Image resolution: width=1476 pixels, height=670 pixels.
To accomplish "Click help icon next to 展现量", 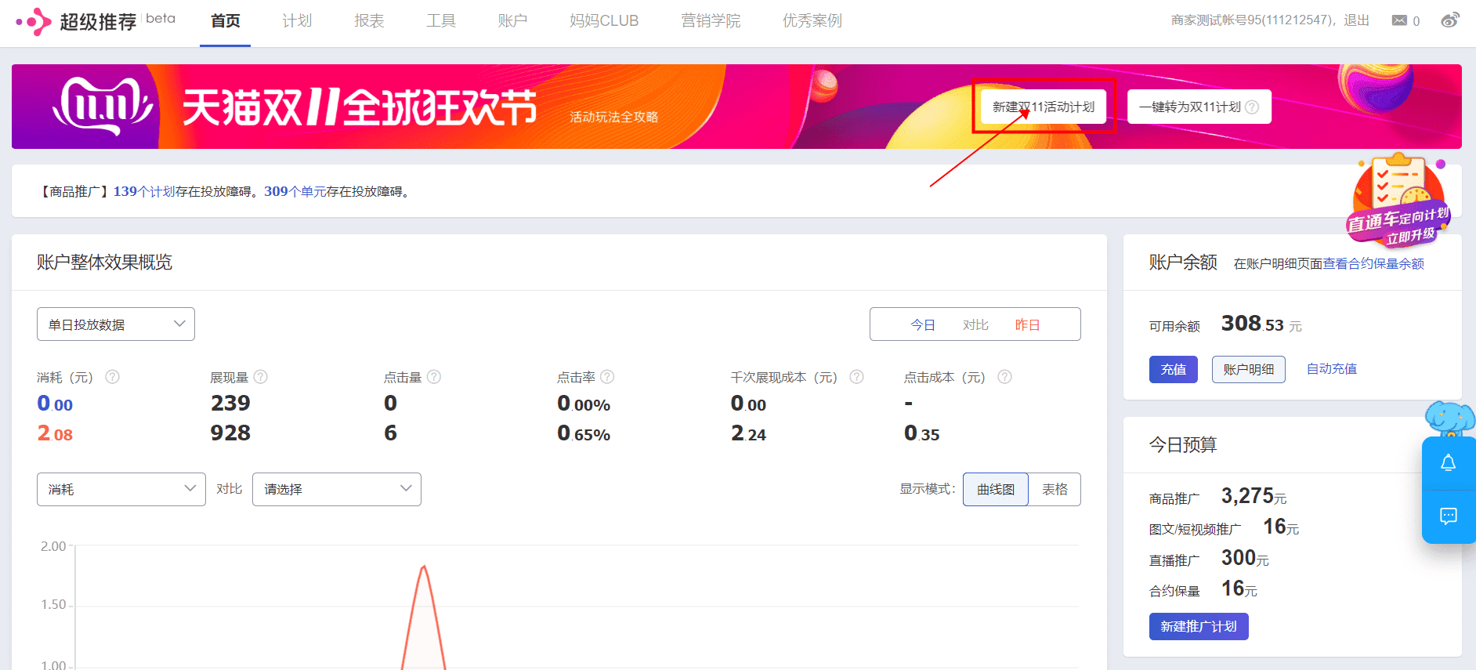I will 261,377.
